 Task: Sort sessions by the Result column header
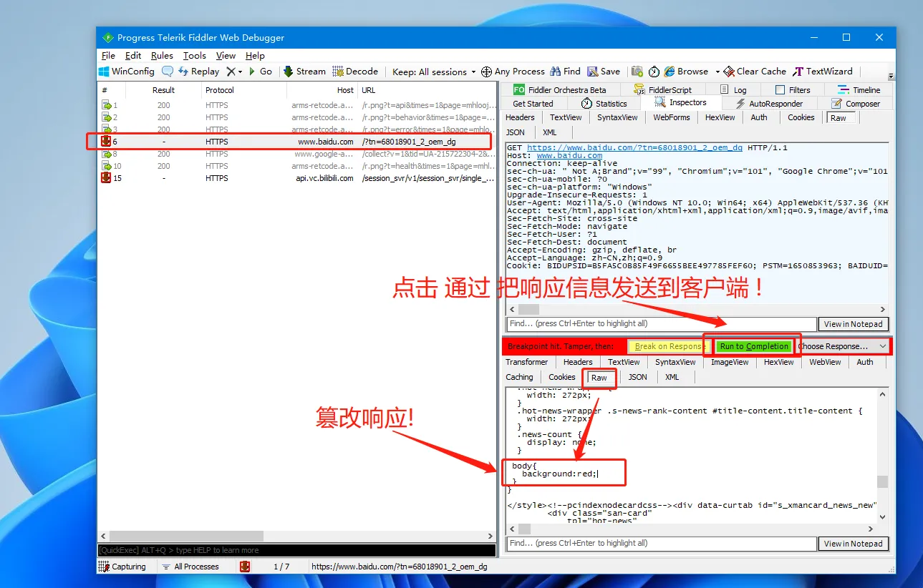pyautogui.click(x=163, y=90)
